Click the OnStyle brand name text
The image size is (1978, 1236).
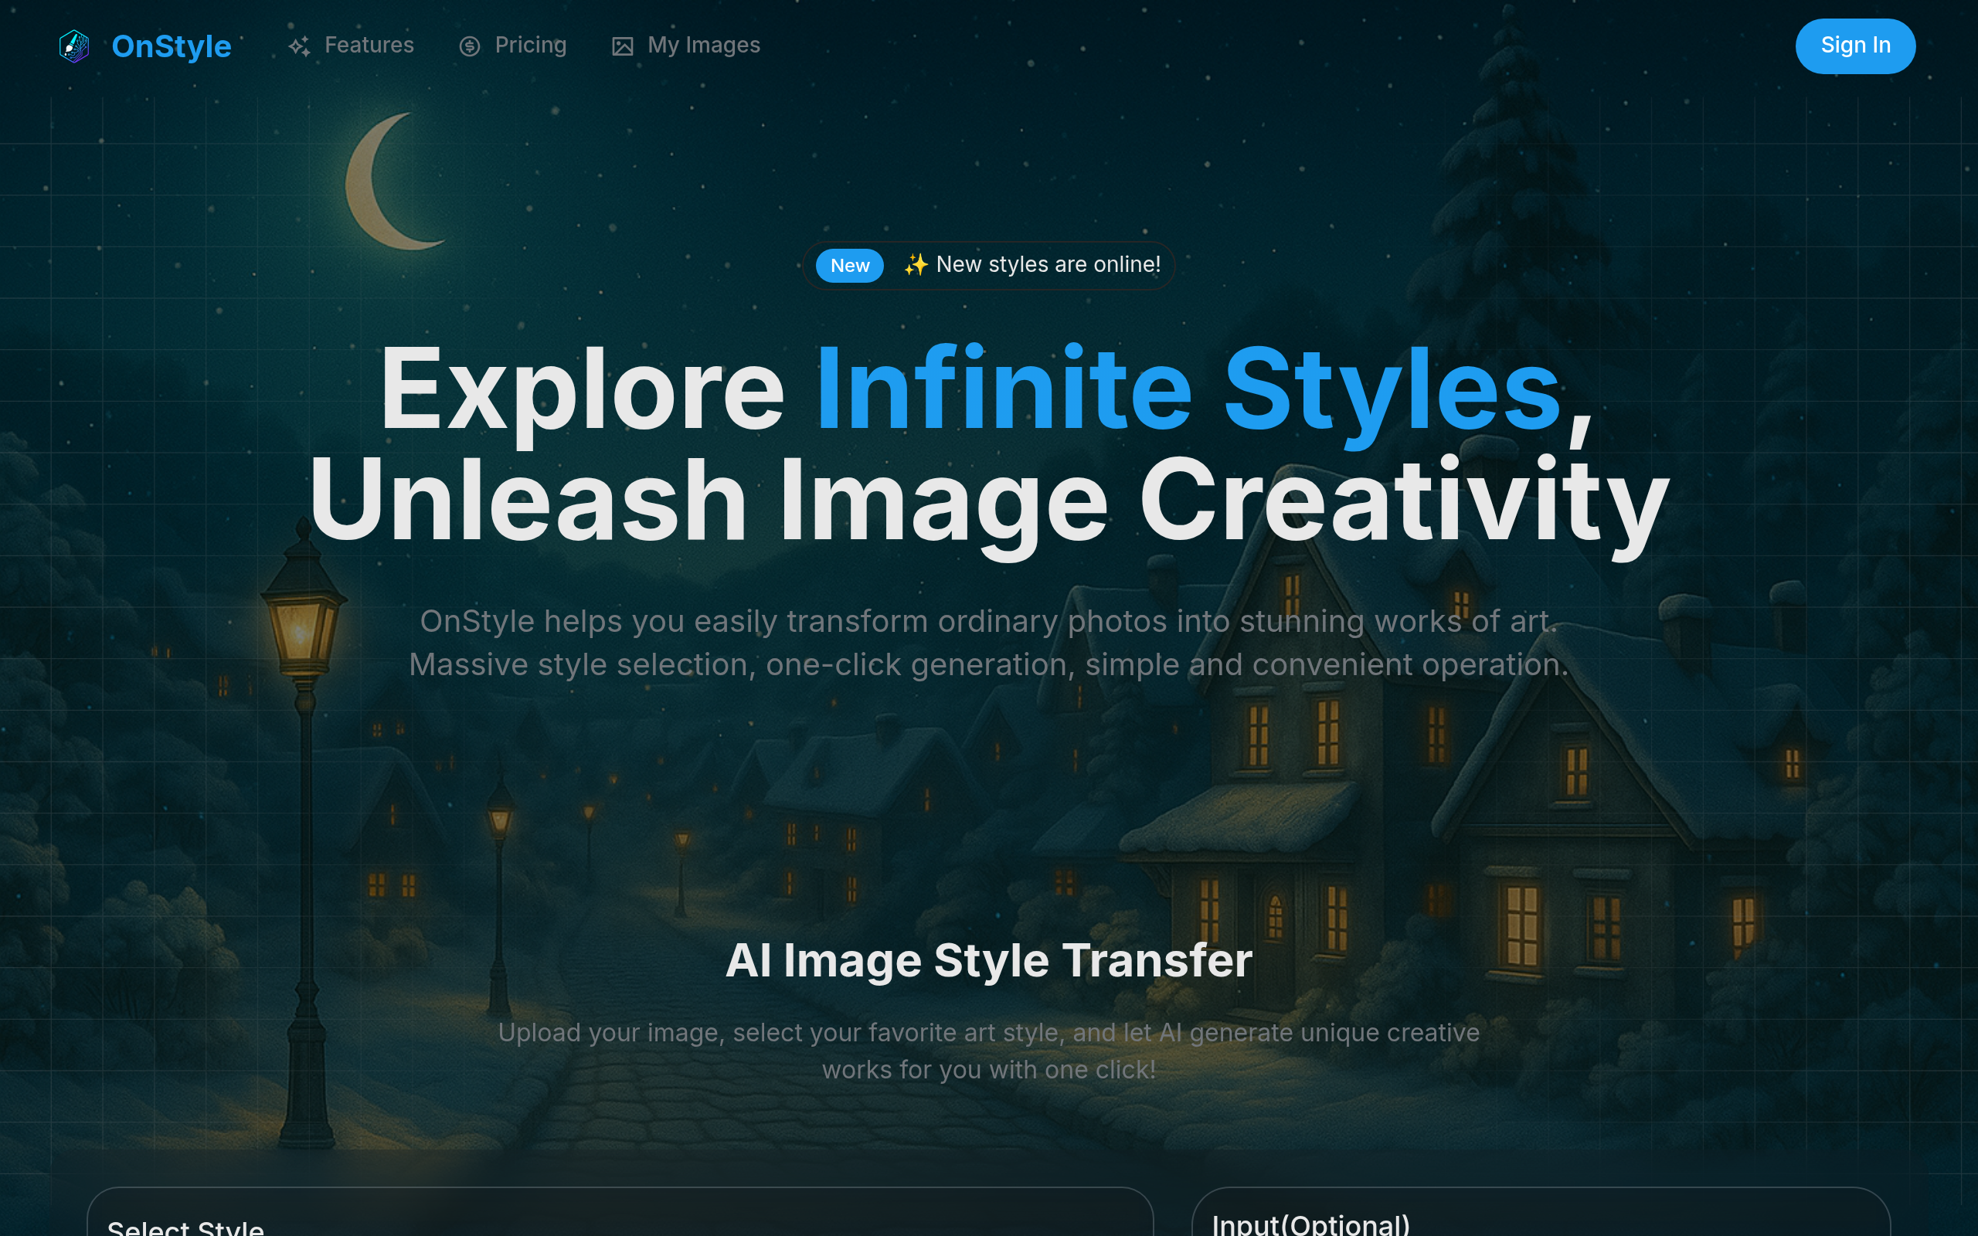point(171,46)
